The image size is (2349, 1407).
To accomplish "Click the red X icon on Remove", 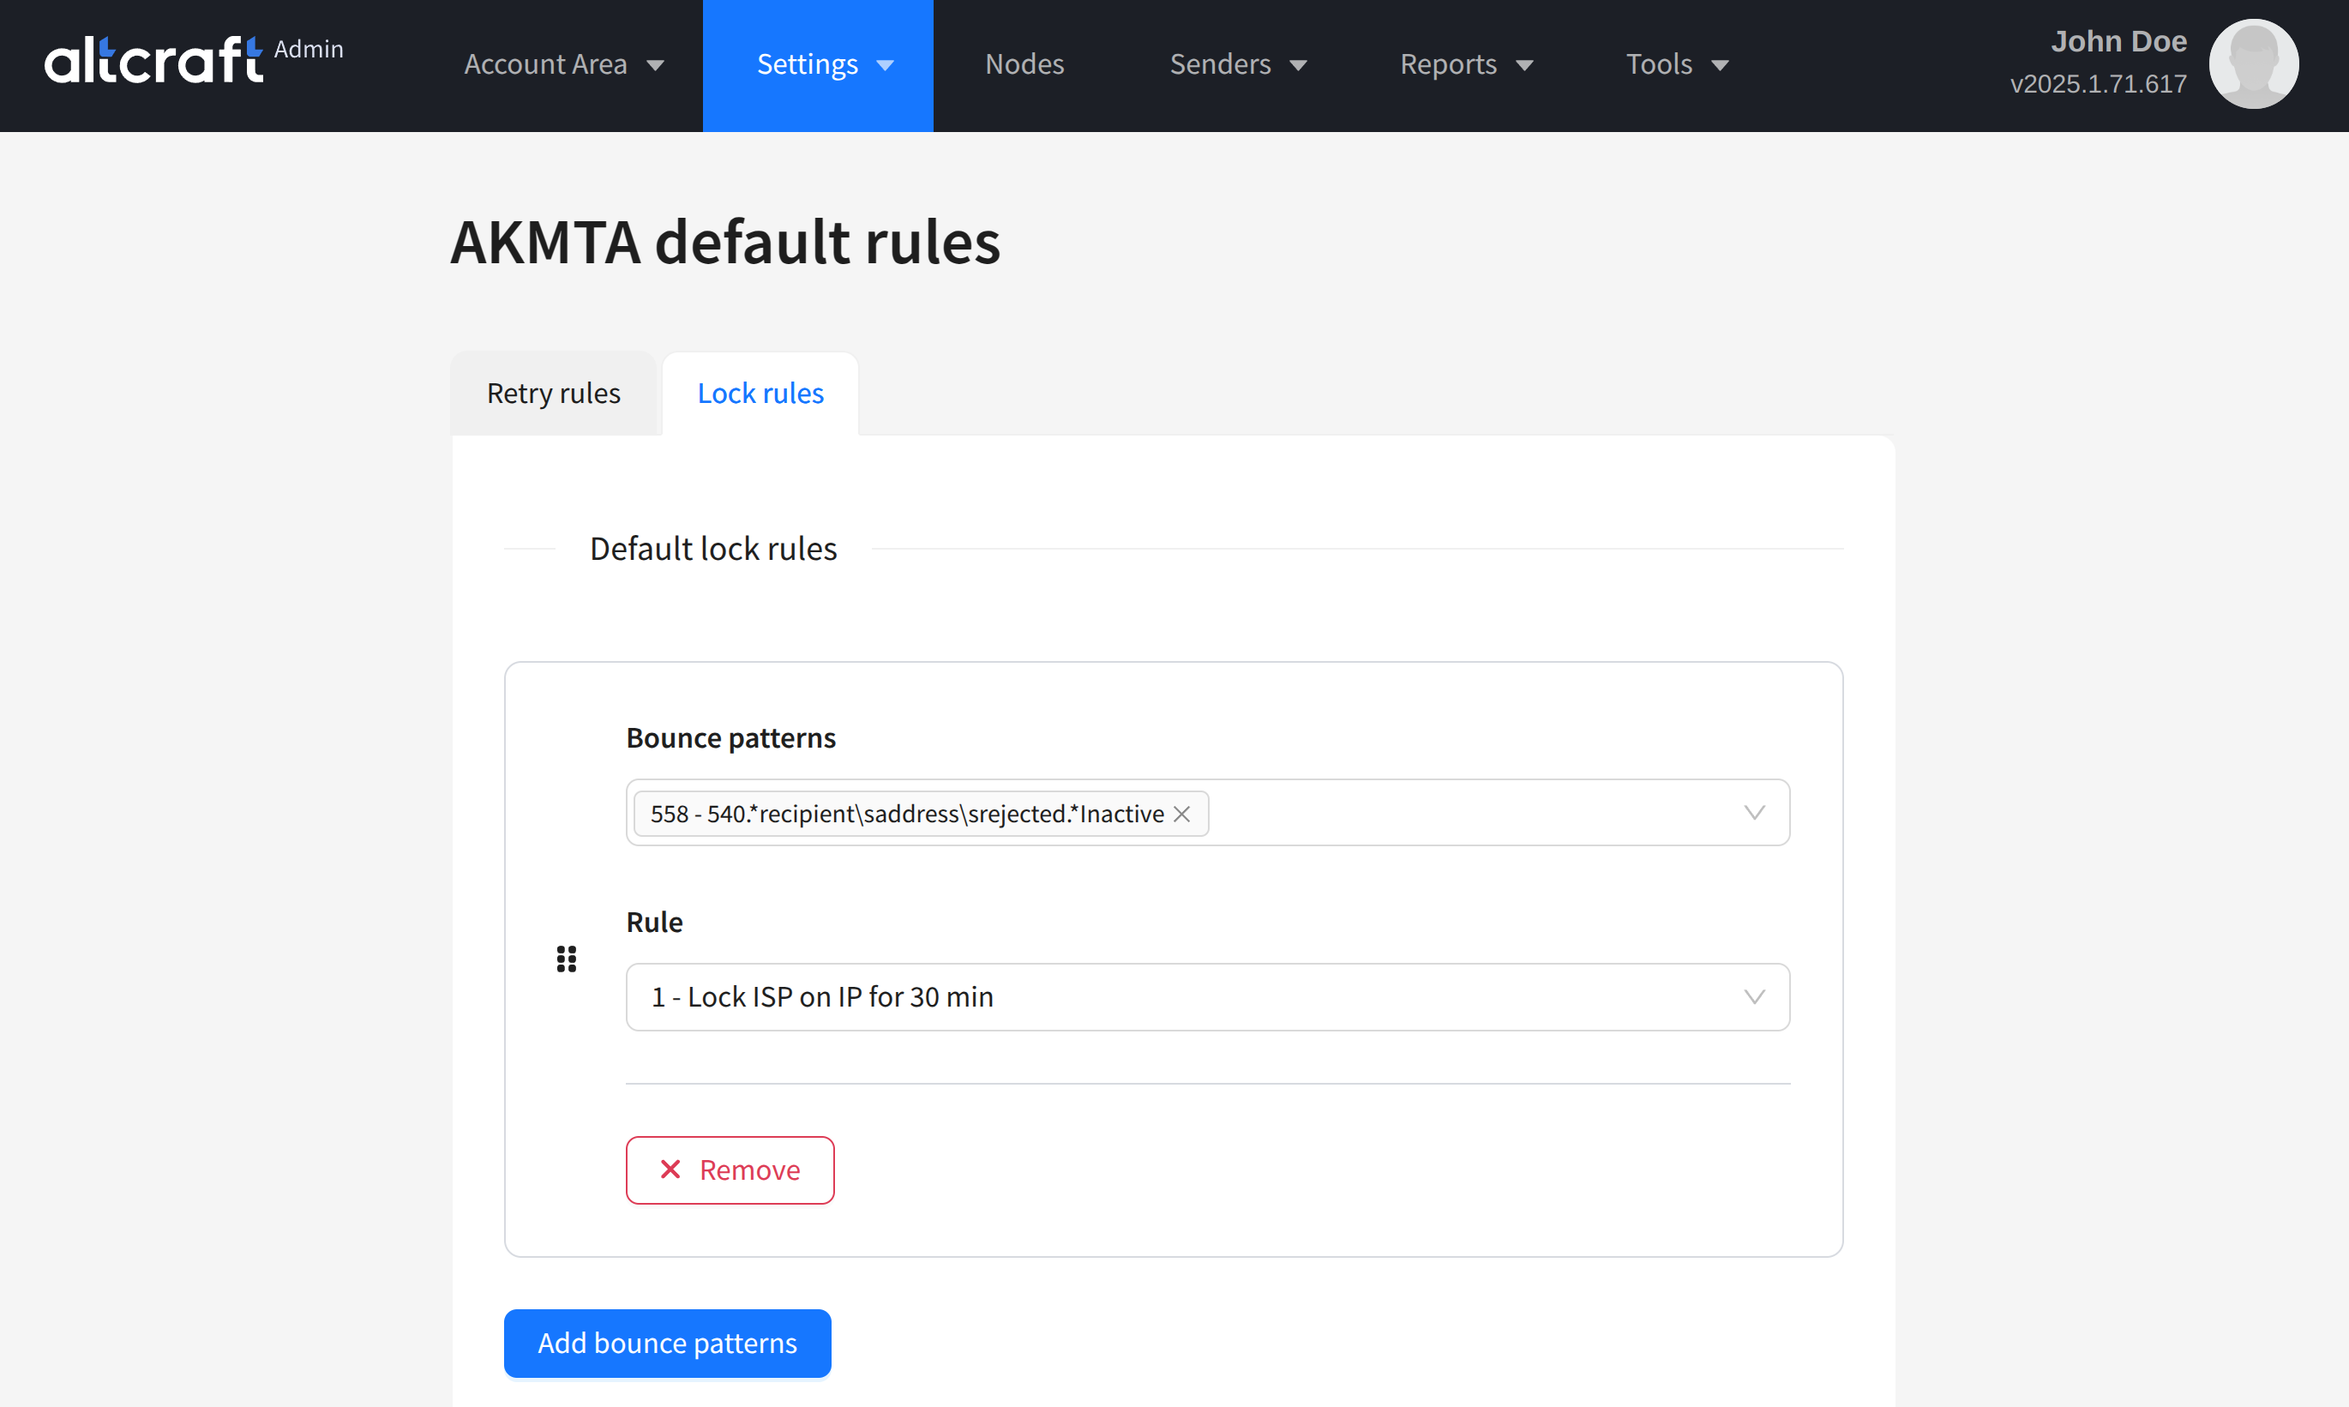I will pos(670,1169).
